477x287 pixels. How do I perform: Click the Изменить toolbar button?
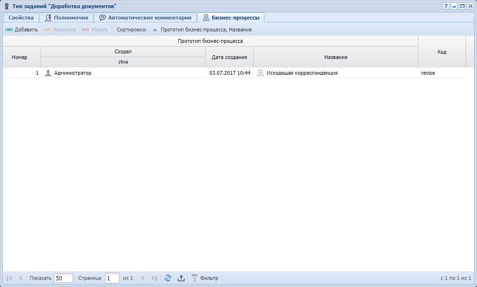click(x=60, y=30)
